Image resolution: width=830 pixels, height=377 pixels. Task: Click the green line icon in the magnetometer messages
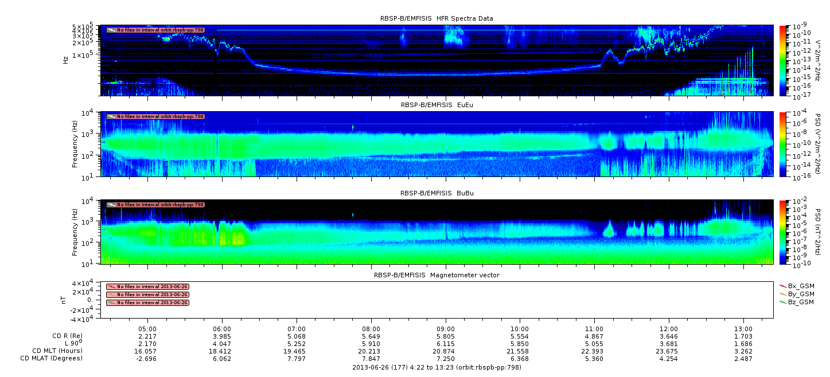point(111,303)
